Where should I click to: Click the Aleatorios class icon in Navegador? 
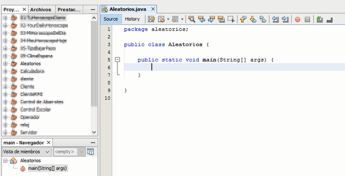13,160
